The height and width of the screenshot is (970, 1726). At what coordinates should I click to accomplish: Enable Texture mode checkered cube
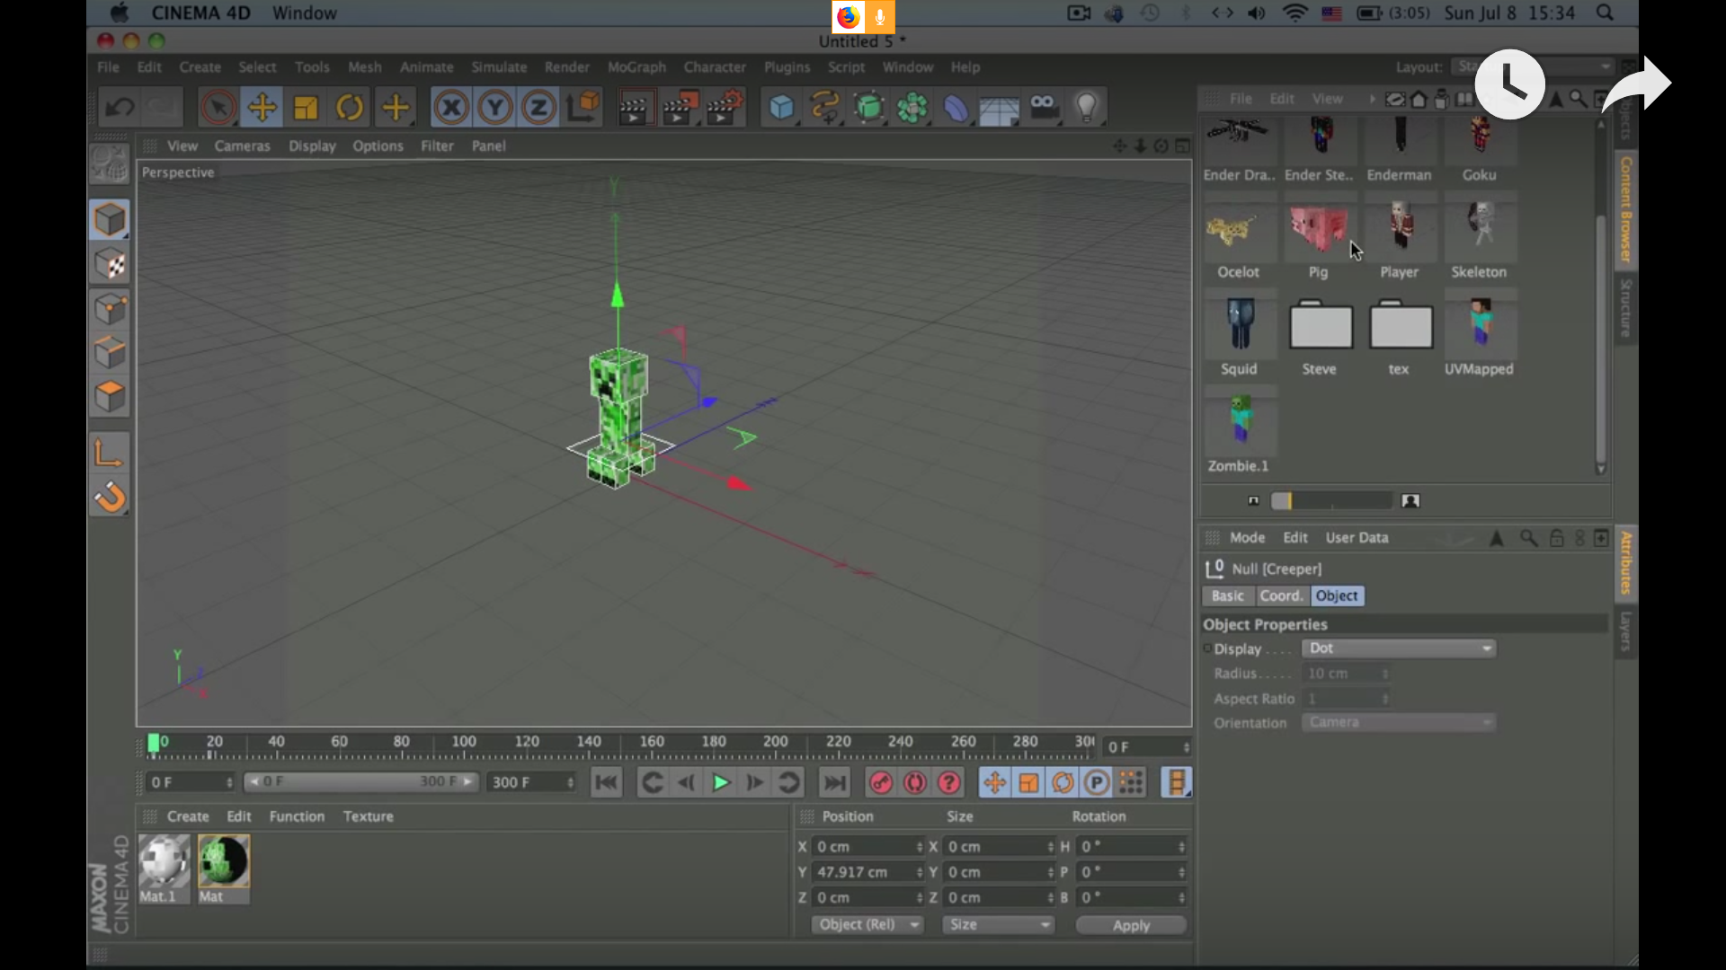[x=110, y=264]
